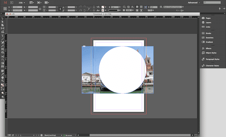Viewport: 226px width, 137px height.
Task: Select the Pen tool
Action: click(3, 43)
